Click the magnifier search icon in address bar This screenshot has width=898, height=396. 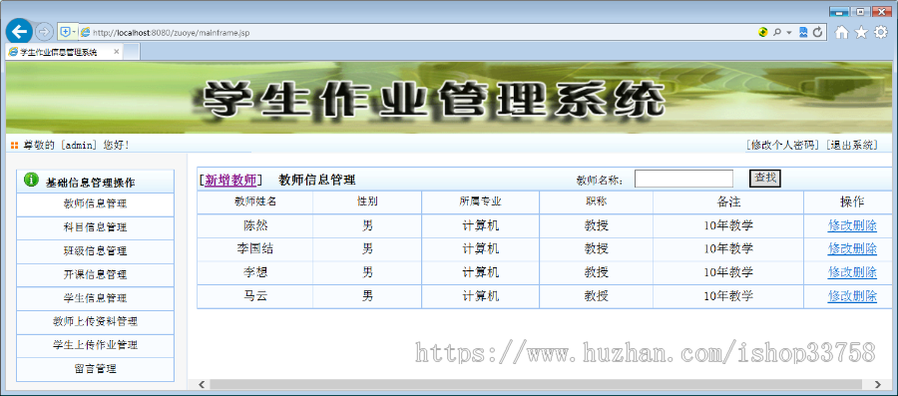[x=777, y=33]
